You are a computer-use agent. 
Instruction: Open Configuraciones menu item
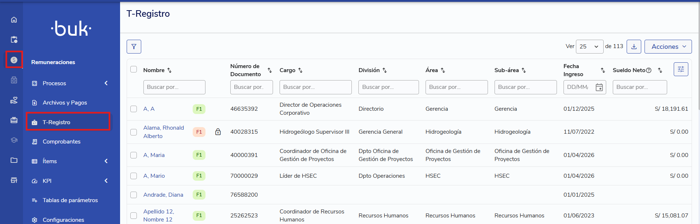(63, 220)
